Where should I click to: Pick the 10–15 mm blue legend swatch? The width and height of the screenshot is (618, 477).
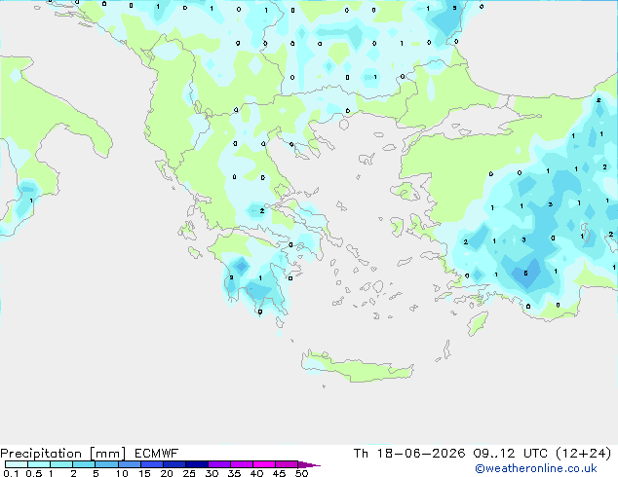[130, 464]
